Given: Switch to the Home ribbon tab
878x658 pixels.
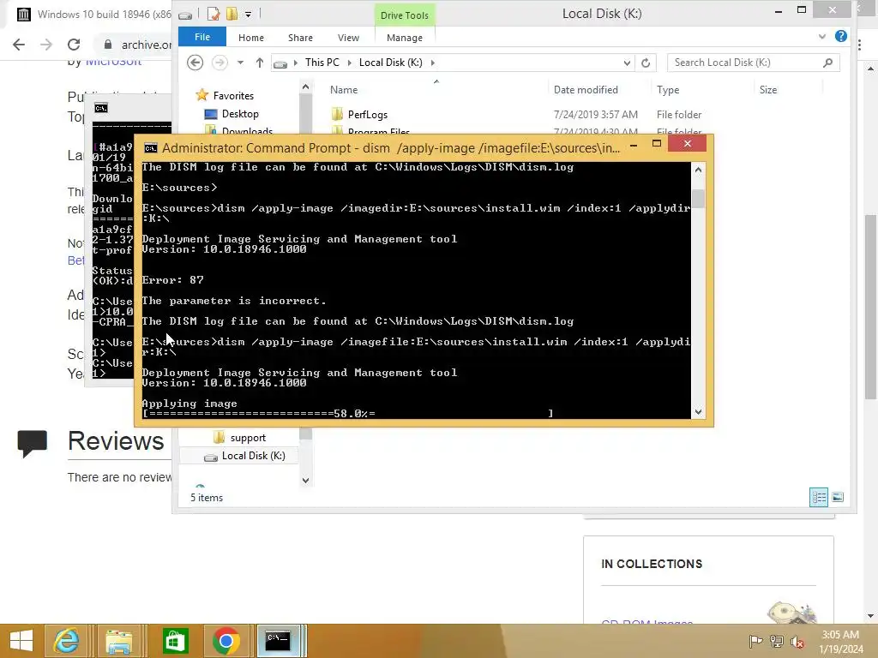Looking at the screenshot, I should [251, 38].
